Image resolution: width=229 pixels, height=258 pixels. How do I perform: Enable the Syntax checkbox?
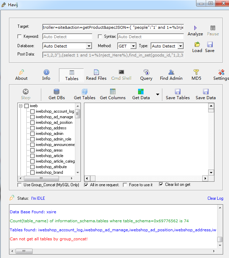[x=100, y=36]
